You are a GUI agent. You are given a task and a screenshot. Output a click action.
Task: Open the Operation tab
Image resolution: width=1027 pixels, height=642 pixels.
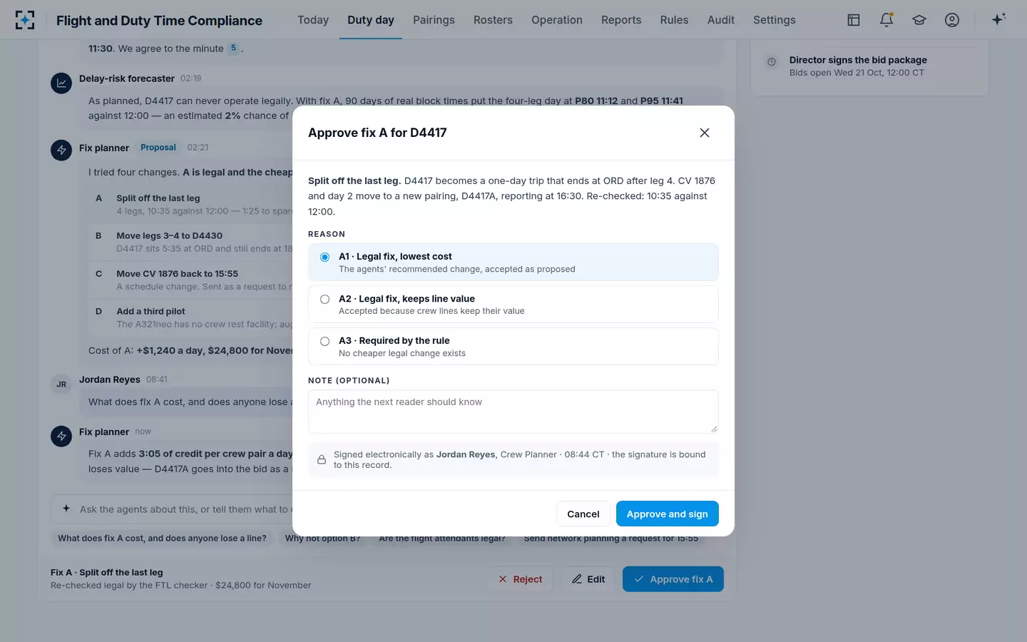click(x=557, y=20)
